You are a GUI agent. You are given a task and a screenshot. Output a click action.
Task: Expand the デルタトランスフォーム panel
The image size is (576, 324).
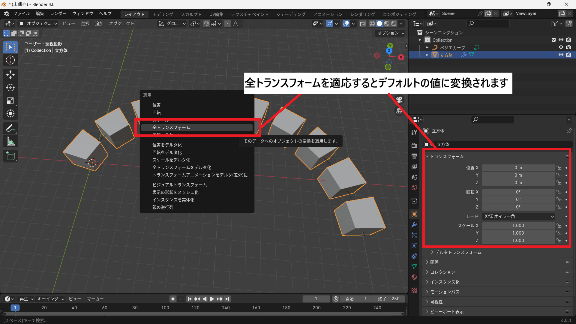pos(458,252)
